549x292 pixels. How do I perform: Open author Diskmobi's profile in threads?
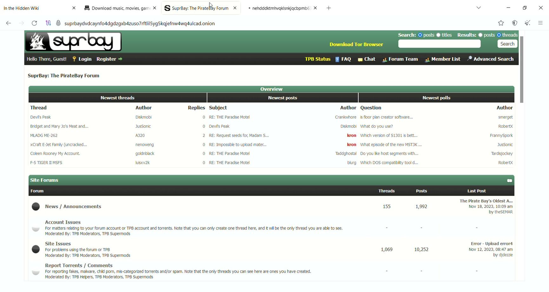pyautogui.click(x=143, y=117)
